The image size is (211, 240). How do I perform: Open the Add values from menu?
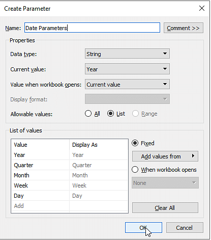165,156
